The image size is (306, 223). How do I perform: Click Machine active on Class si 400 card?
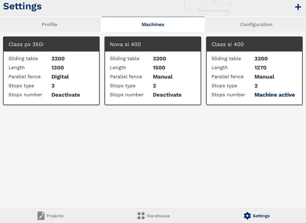tap(275, 95)
